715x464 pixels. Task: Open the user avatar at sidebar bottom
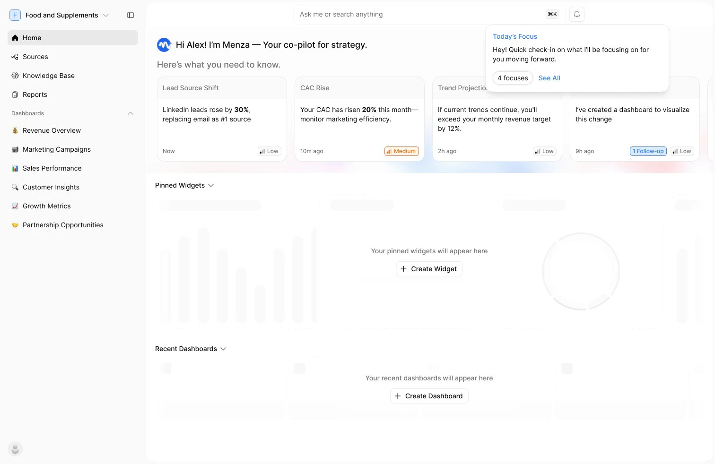(x=15, y=449)
